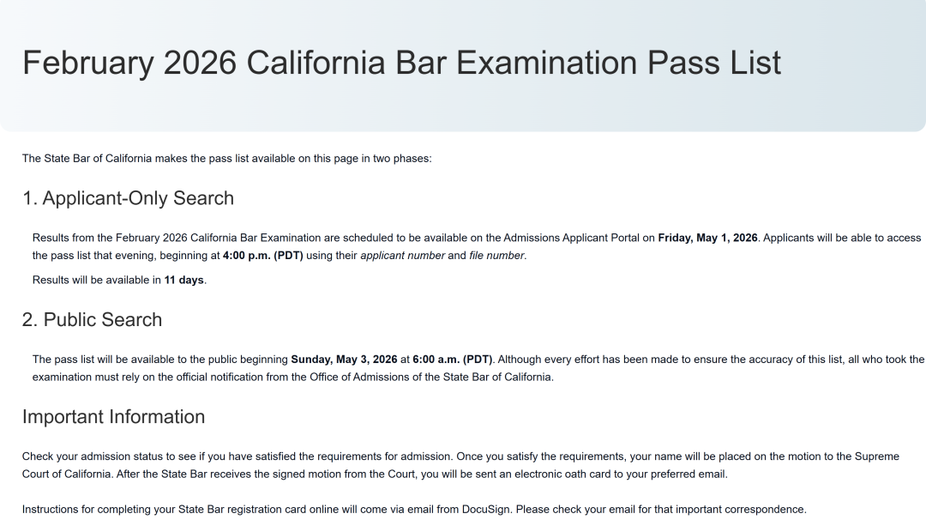Click "Results will be available in" sentence

click(97, 280)
